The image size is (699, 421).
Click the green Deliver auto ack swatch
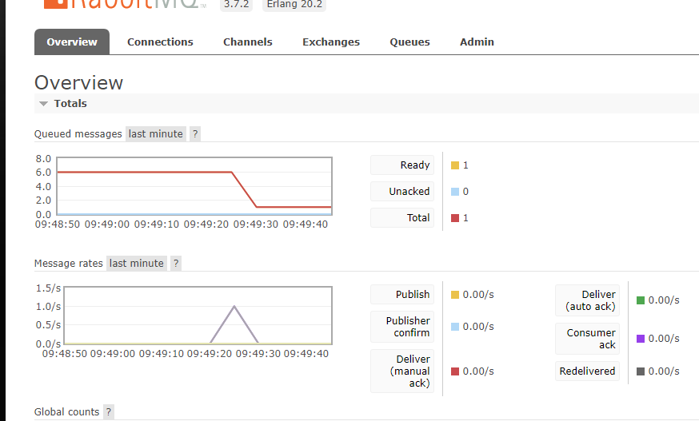click(640, 300)
